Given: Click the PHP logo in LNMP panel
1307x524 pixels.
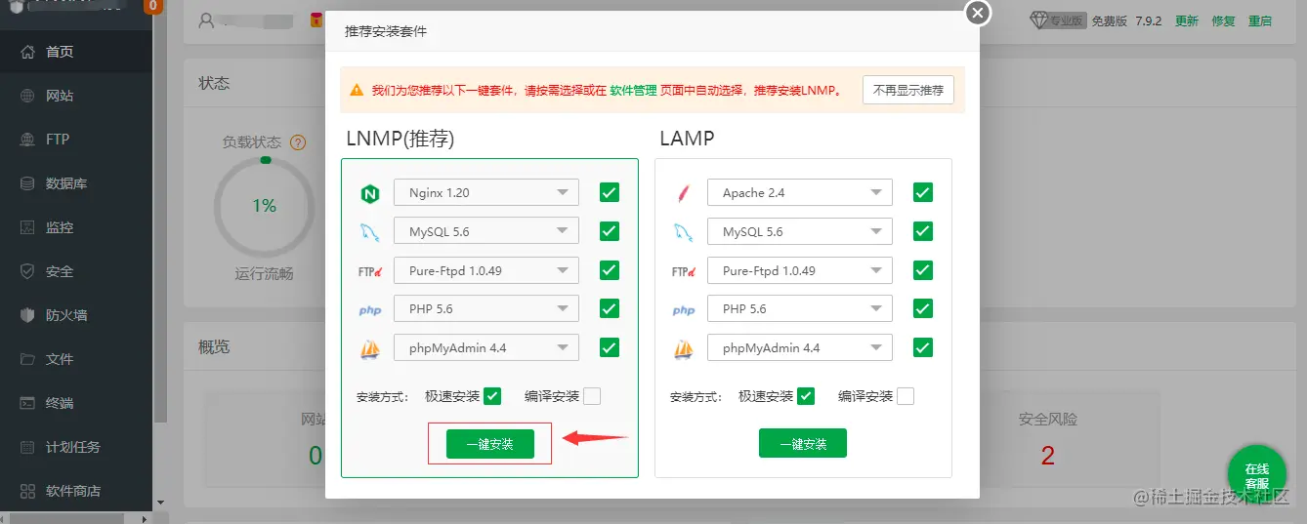Looking at the screenshot, I should tap(369, 310).
